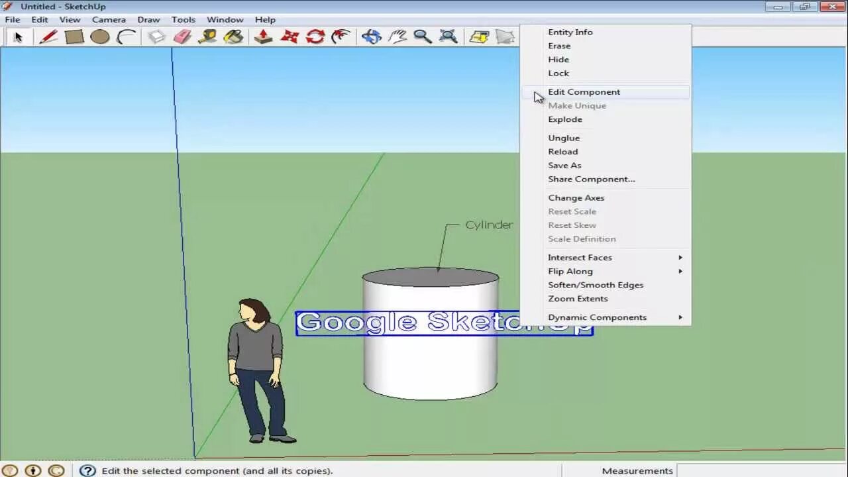This screenshot has width=848, height=477.
Task: Open the Window menu
Action: click(x=225, y=20)
